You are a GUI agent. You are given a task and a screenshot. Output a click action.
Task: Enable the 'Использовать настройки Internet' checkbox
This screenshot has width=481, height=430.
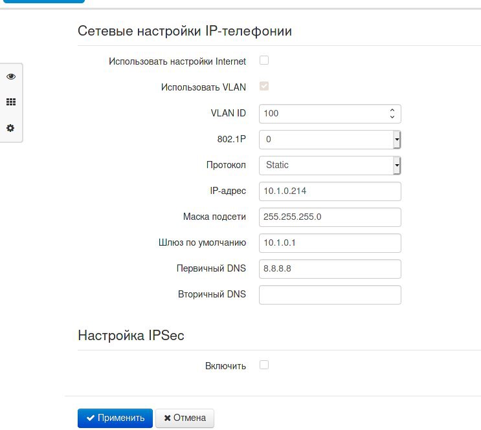click(264, 60)
